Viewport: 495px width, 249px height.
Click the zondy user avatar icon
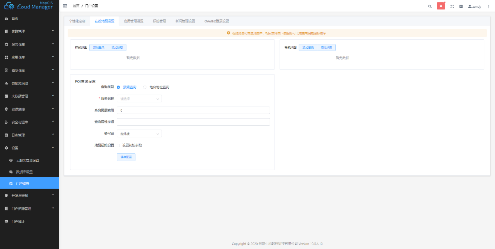pyautogui.click(x=470, y=6)
